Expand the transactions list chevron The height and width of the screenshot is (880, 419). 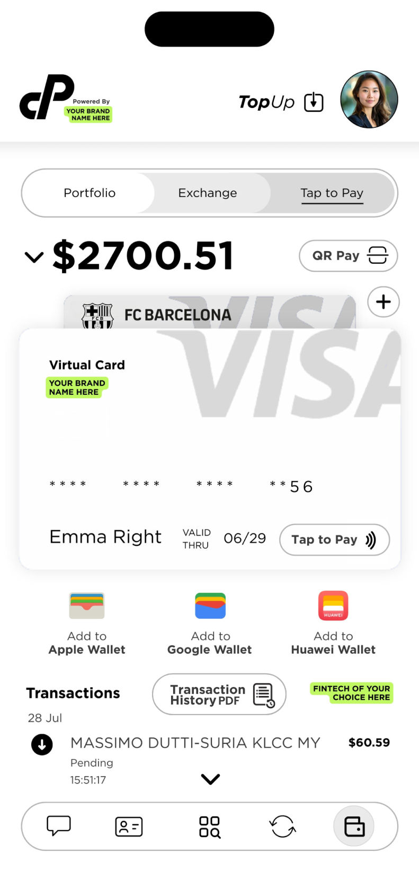point(210,779)
